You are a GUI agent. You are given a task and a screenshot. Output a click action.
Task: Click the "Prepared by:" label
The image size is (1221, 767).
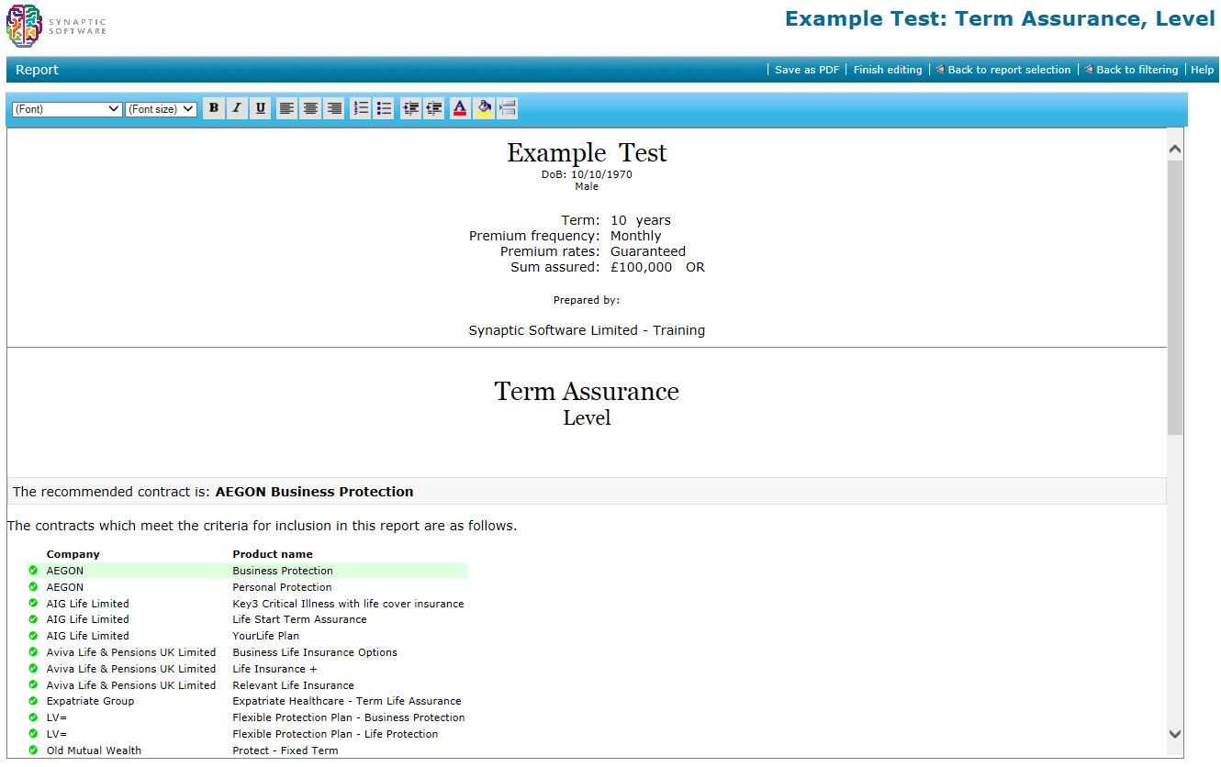click(x=587, y=300)
